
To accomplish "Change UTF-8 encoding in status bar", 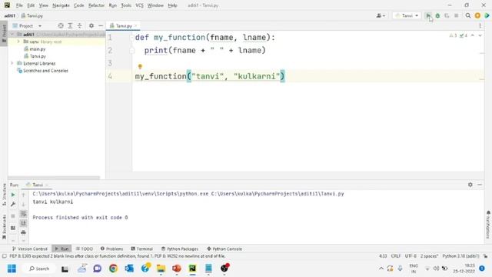I will (x=411, y=256).
